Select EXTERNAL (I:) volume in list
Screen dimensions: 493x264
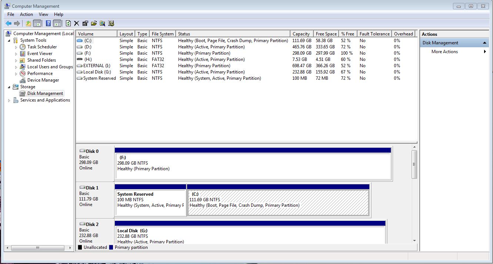(97, 66)
